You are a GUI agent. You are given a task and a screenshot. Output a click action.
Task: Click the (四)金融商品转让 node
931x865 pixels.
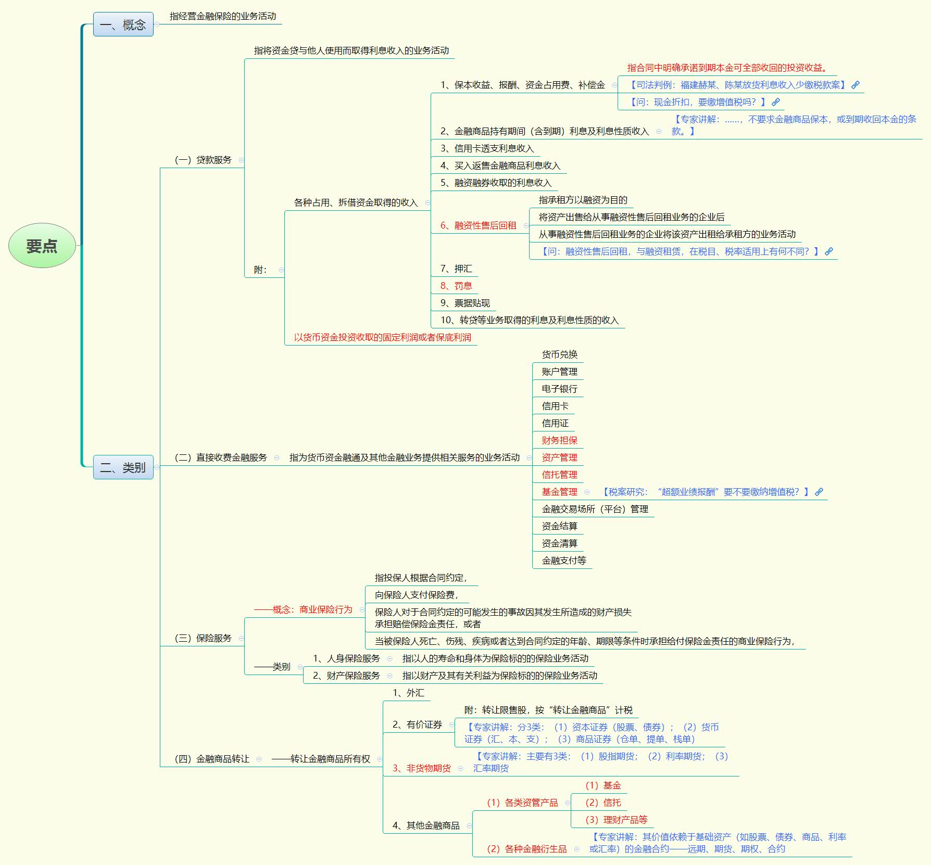click(212, 759)
